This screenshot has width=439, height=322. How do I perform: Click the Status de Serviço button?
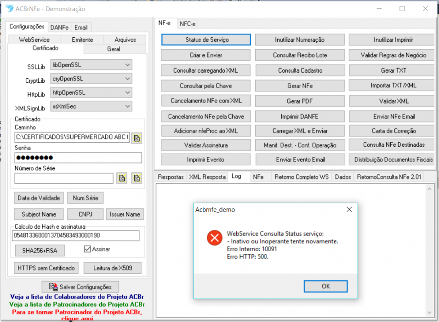coord(206,40)
